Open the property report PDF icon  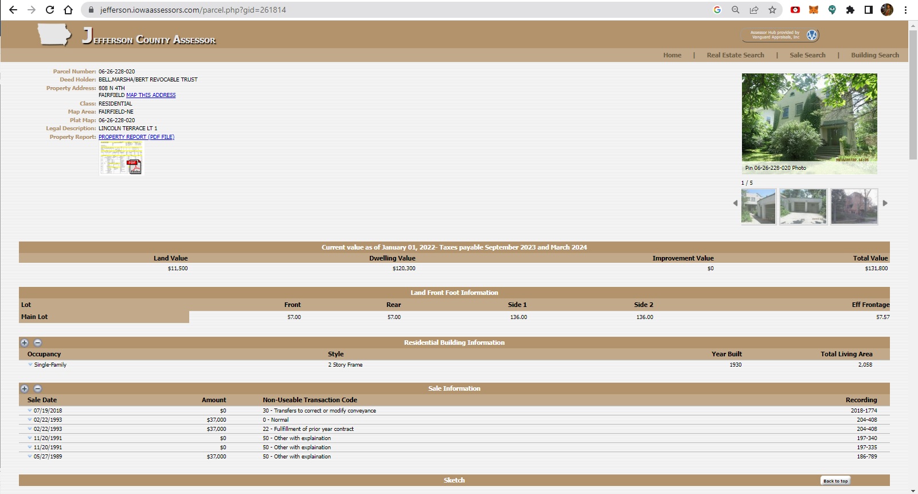point(121,158)
